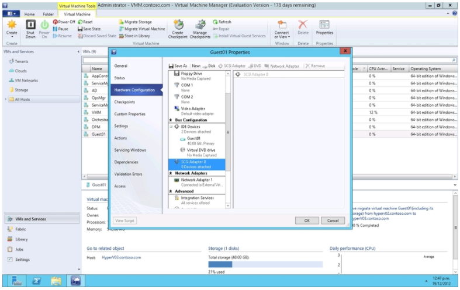Add a new SCSI Adapter
Screen dimensions: 460x290
[232, 66]
